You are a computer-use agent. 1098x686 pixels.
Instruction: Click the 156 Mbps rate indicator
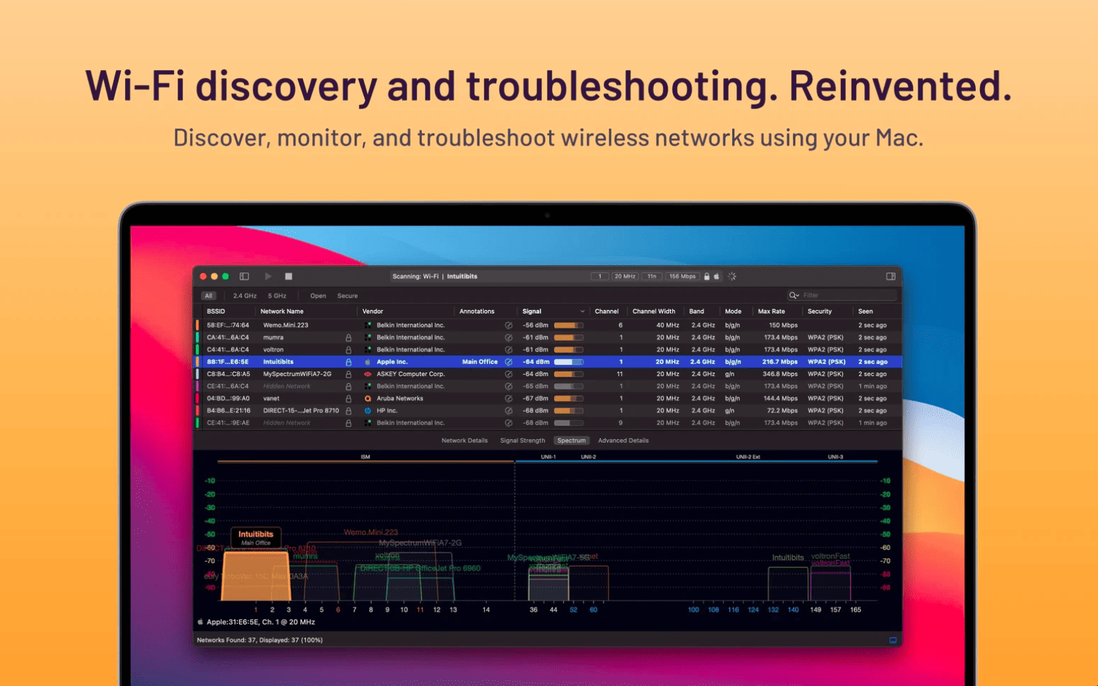(682, 276)
